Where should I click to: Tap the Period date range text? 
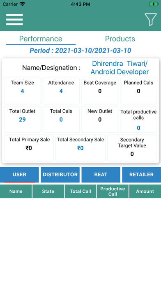pyautogui.click(x=80, y=51)
